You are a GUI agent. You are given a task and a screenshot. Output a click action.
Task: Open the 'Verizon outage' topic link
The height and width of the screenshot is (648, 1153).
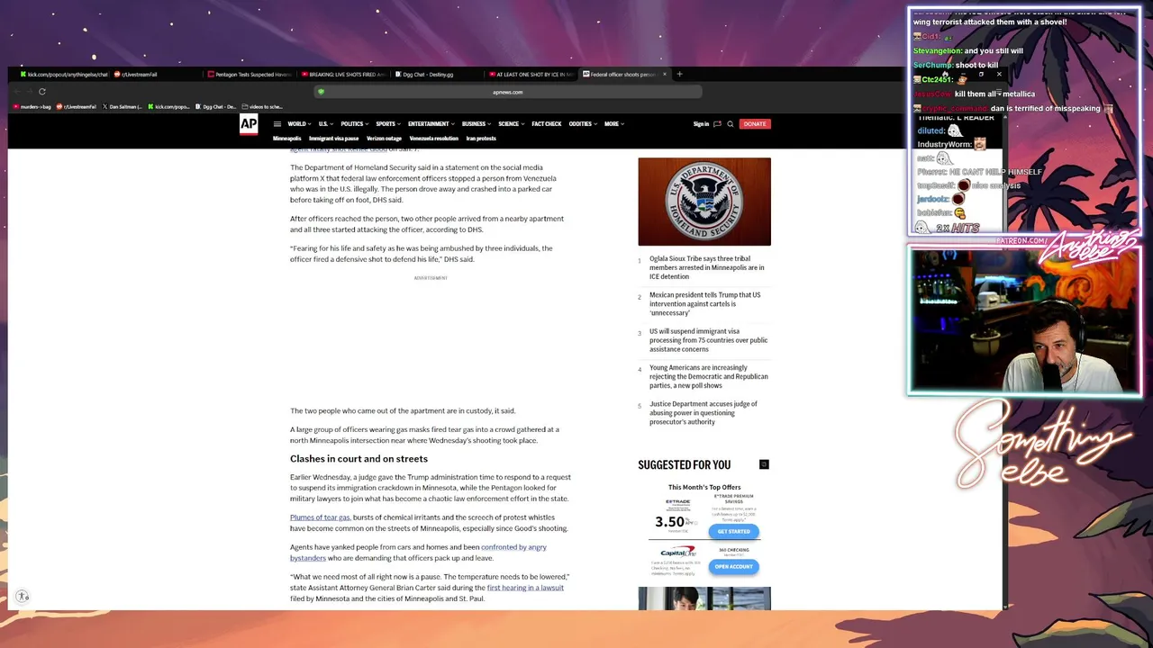[384, 139]
